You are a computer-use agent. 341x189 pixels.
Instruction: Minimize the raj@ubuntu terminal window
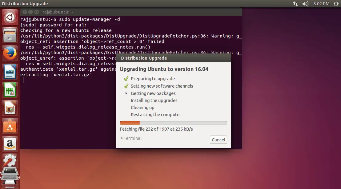[x=31, y=12]
